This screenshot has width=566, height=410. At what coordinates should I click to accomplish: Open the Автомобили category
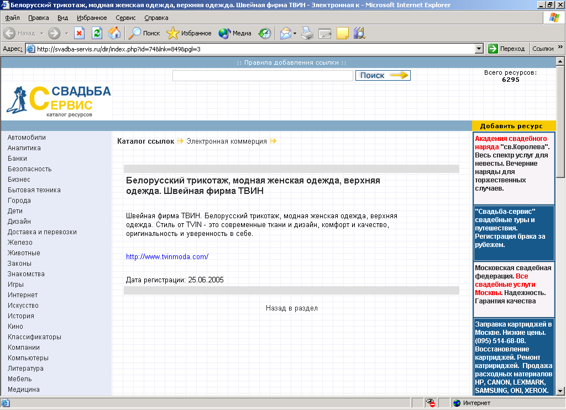coord(27,138)
